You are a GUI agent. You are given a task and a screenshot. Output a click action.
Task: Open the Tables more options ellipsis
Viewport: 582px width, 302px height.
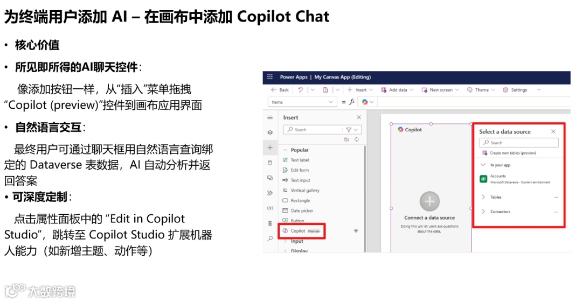(x=556, y=198)
